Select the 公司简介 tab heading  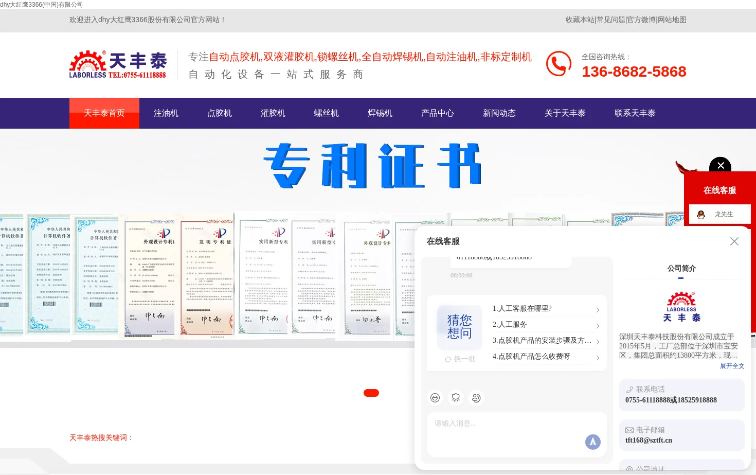coord(681,268)
